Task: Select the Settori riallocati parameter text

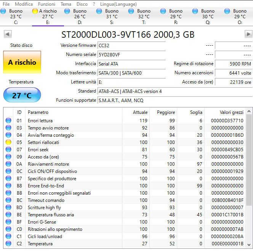Action: click(x=43, y=142)
